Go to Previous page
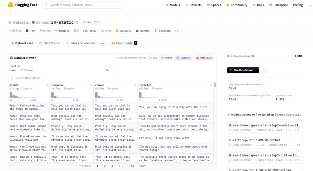 point(83,166)
